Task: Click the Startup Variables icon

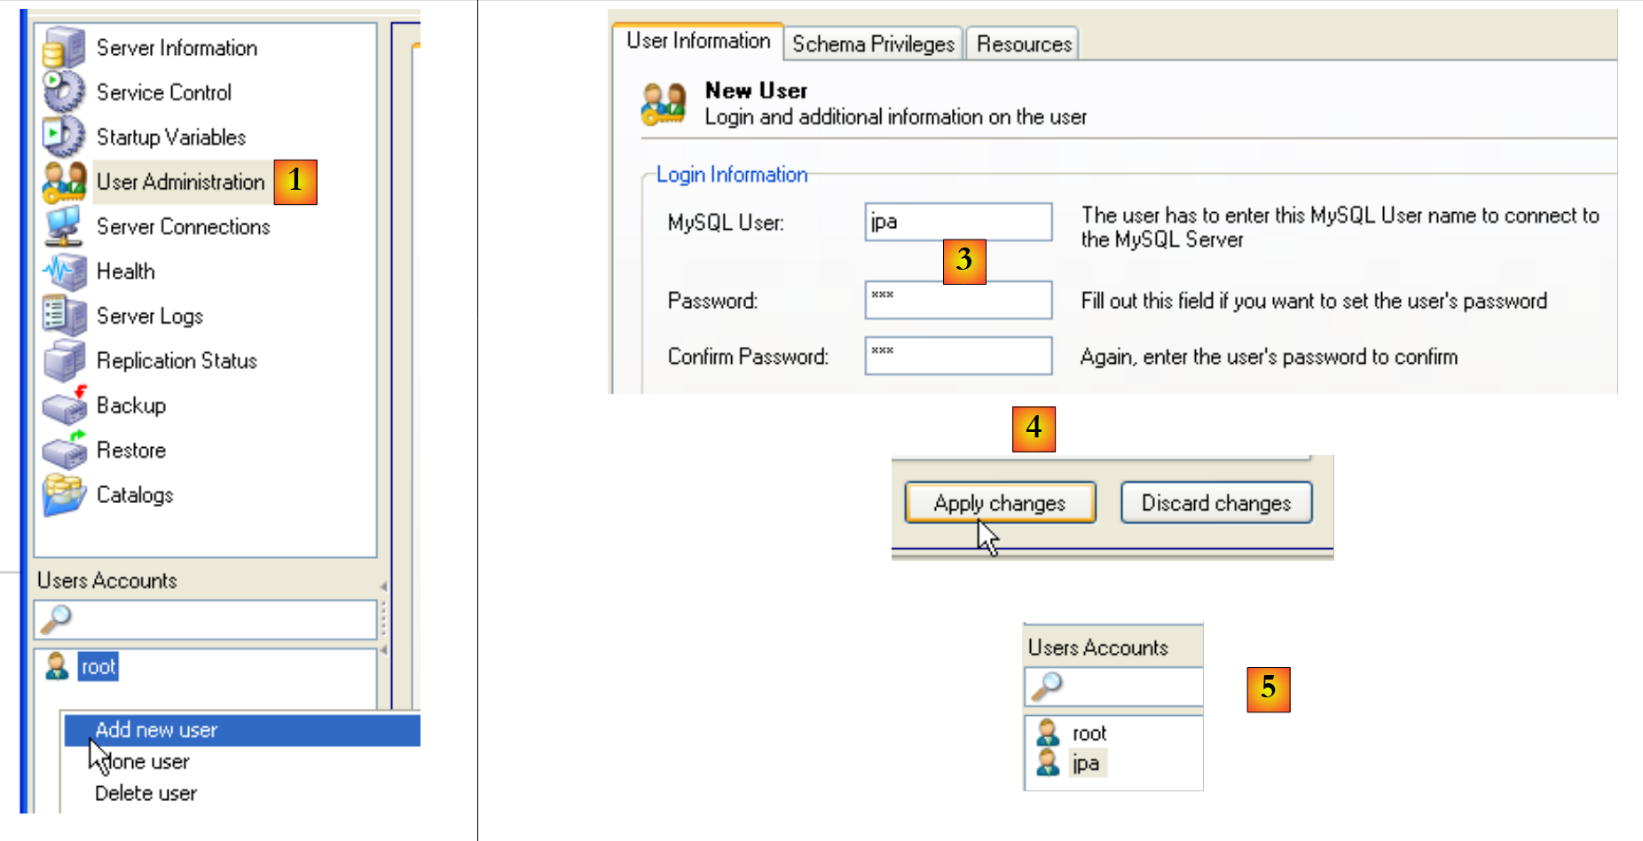Action: [x=63, y=137]
